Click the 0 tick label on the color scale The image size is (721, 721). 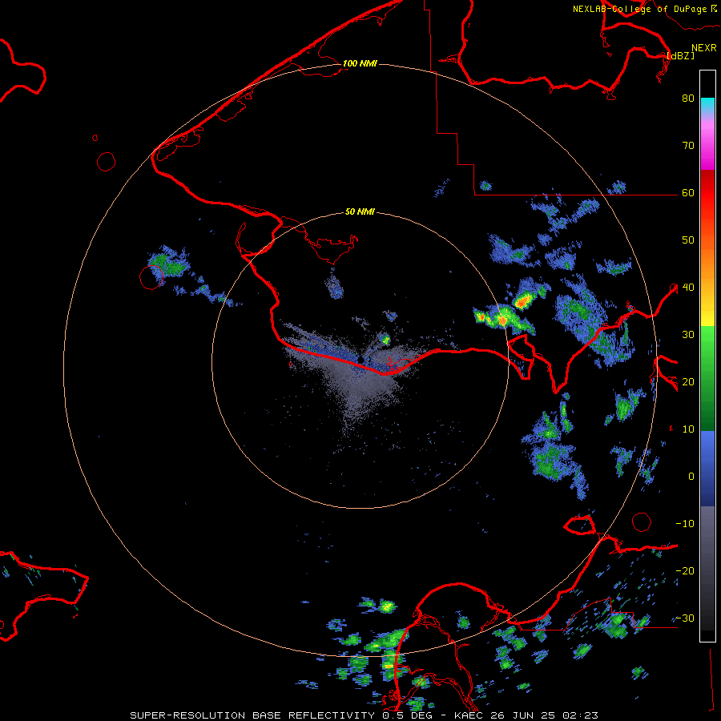691,477
